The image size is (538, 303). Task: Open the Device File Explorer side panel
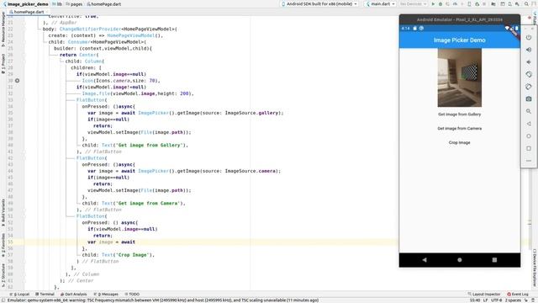point(535,268)
